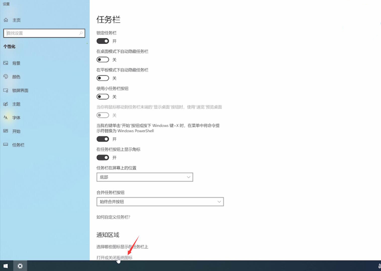The image size is (381, 271).
Task: Turn on 使用小任务栏按钮 switch
Action: click(x=103, y=97)
